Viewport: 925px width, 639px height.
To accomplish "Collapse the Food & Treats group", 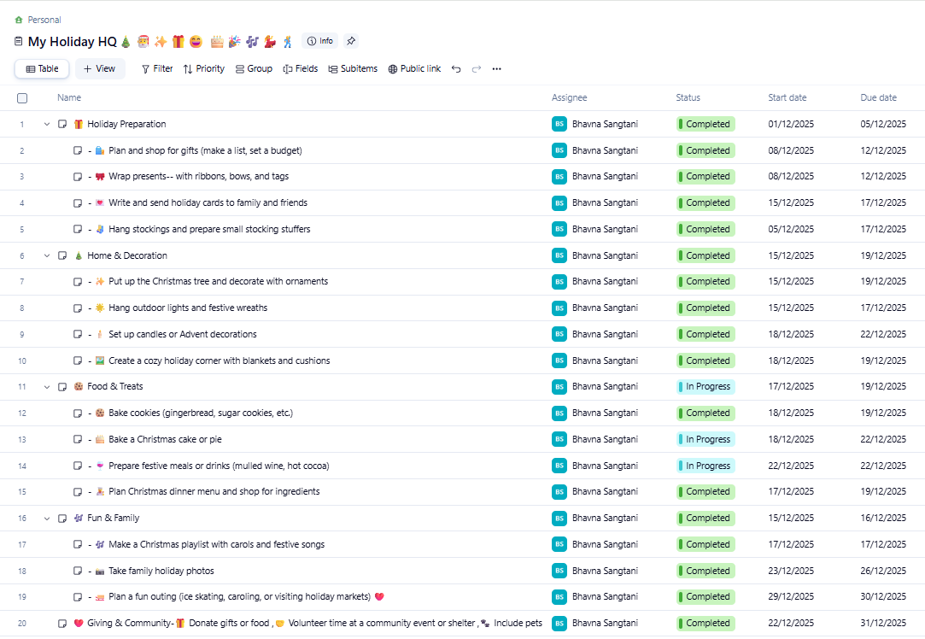I will tap(47, 387).
